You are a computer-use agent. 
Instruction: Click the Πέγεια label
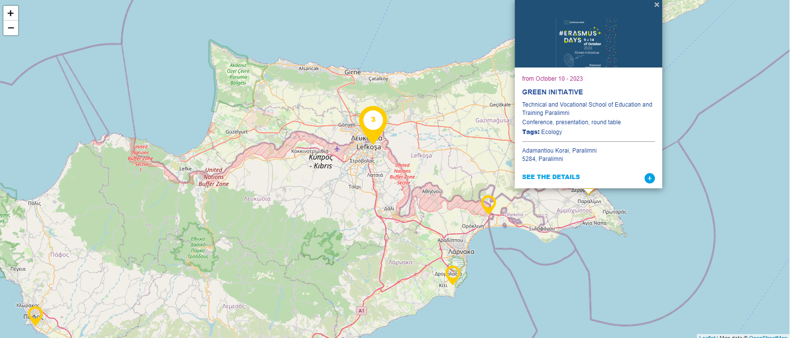coord(18,269)
